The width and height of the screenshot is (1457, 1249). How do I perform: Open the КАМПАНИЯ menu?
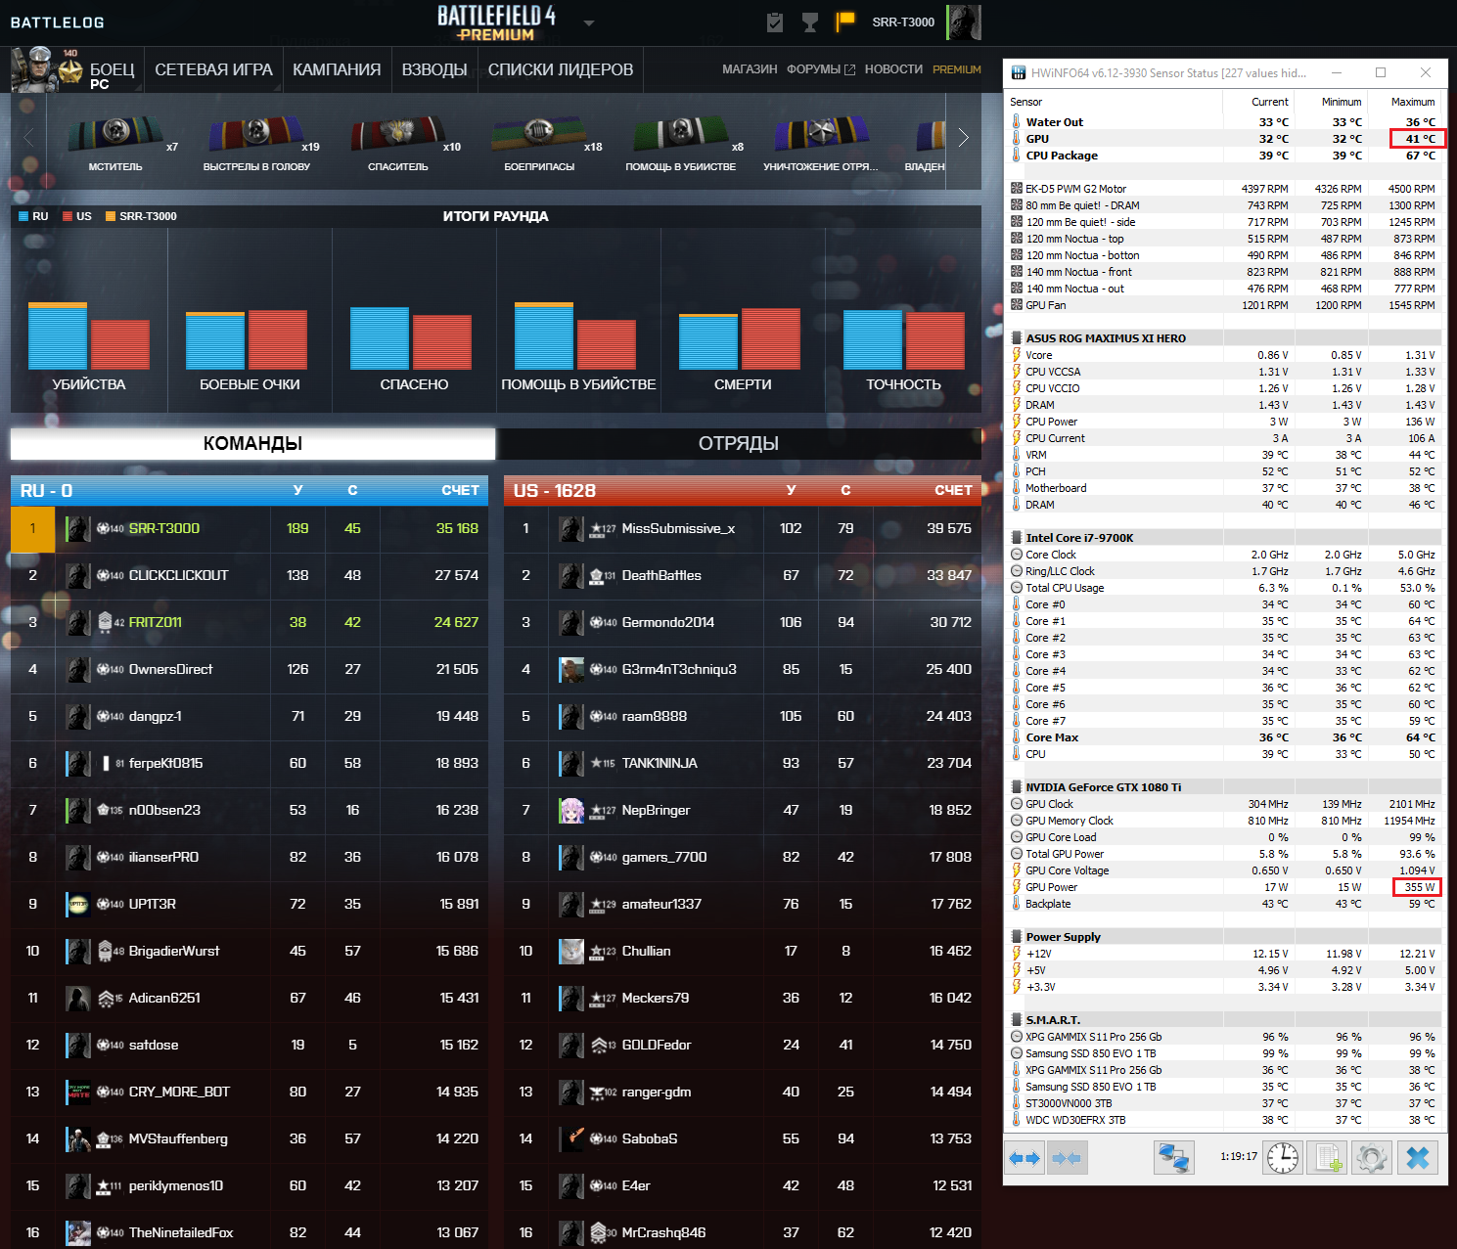point(337,69)
